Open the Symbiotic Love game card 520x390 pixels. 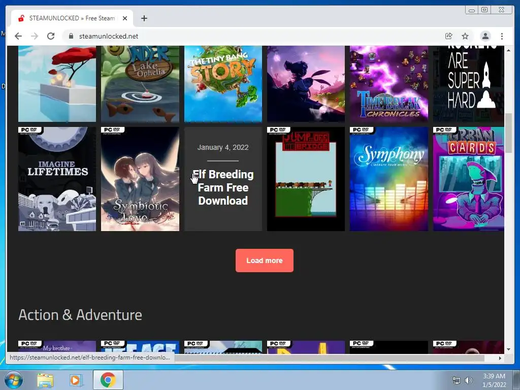(x=140, y=179)
